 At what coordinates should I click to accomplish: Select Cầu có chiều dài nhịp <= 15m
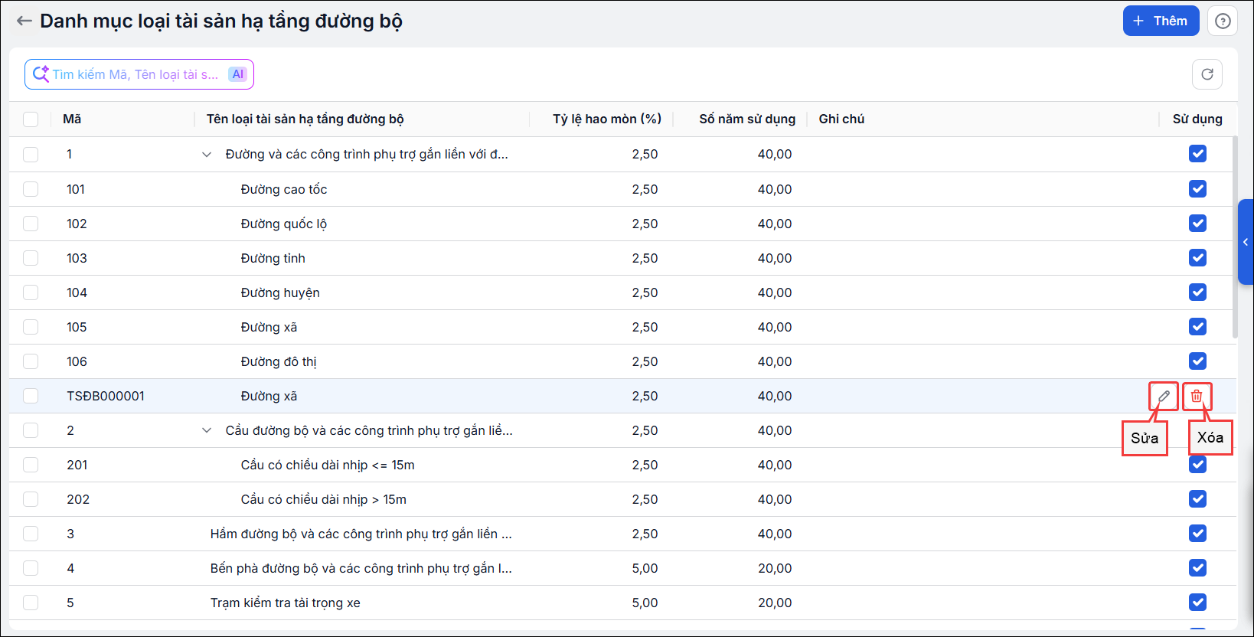623,465
